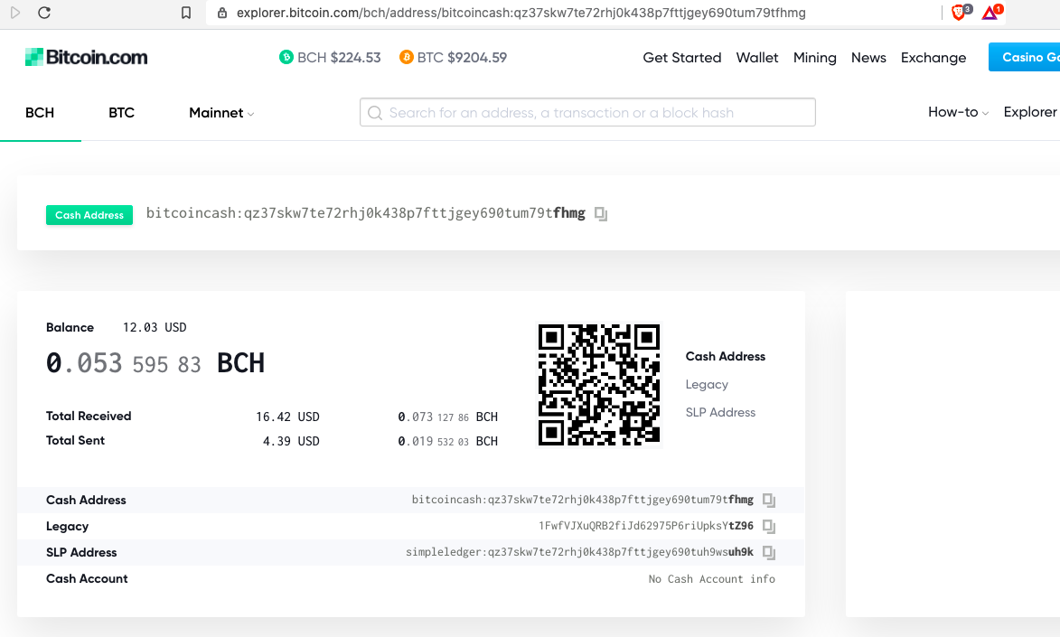
Task: Select Cash Address QR format
Action: click(726, 356)
